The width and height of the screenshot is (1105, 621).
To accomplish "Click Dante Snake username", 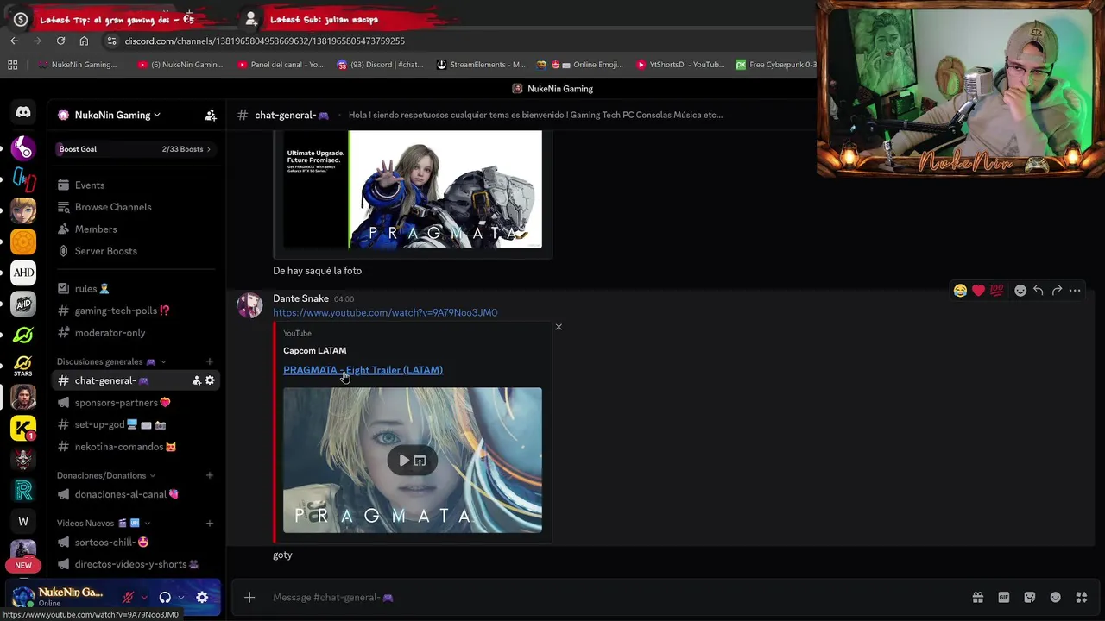I will coord(300,298).
